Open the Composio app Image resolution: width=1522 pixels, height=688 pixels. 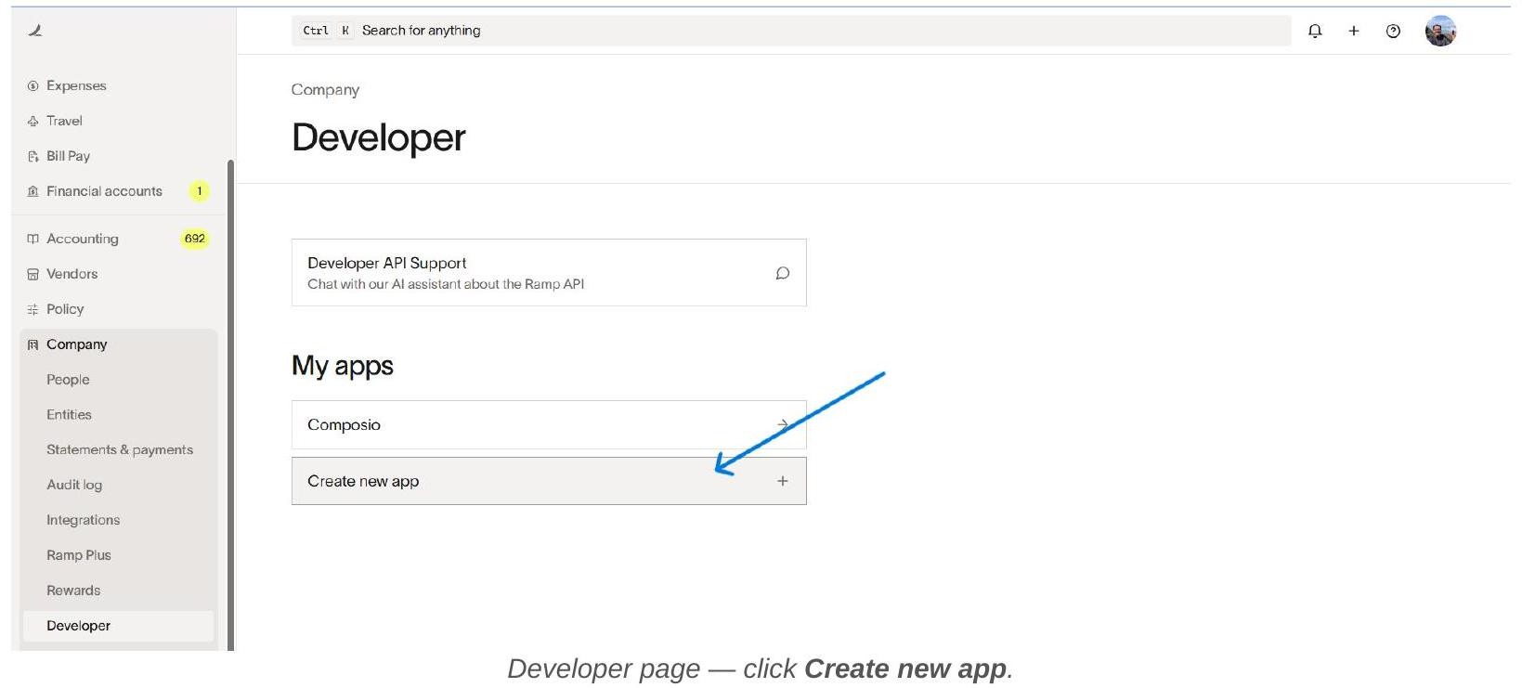[x=549, y=425]
